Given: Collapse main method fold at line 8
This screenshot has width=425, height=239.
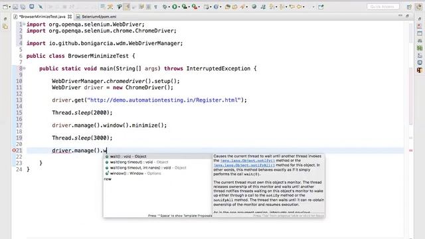Looking at the screenshot, I should [24, 68].
